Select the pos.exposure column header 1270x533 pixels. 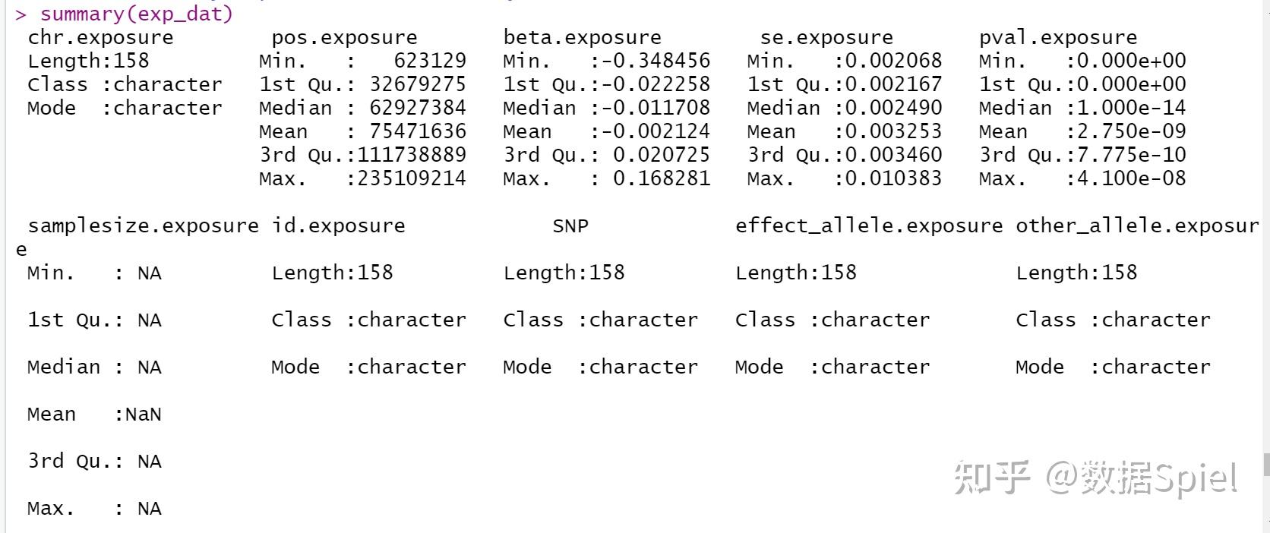point(345,37)
